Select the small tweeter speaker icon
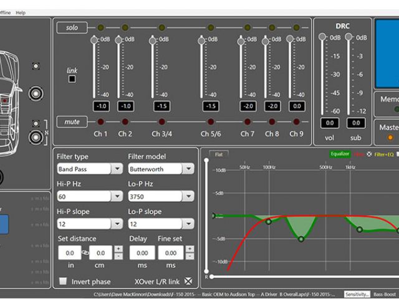 [36, 66]
